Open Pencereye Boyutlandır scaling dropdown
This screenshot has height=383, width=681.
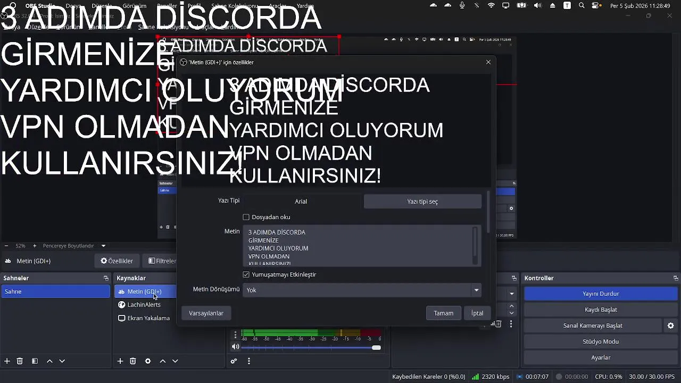pos(74,246)
